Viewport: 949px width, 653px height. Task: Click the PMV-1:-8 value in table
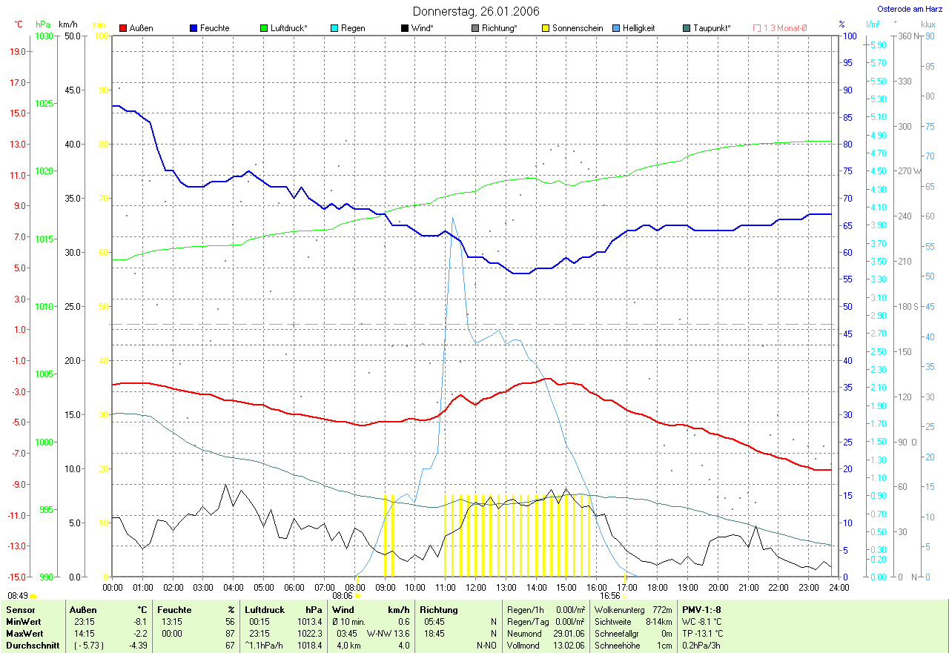coord(701,609)
